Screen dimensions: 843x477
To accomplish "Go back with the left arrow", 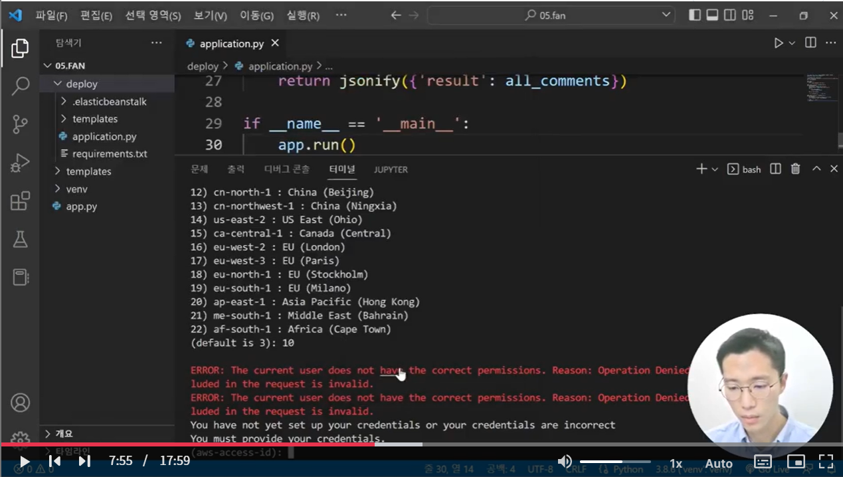I will 396,15.
